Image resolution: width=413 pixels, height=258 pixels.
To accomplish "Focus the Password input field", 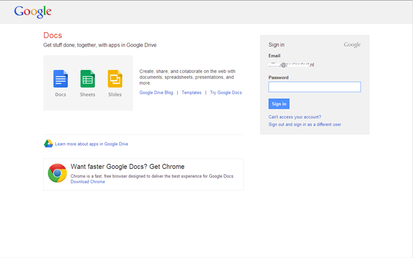I will click(314, 87).
